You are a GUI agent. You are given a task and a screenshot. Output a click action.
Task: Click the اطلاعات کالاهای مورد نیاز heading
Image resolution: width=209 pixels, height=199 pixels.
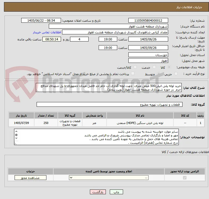(x=185, y=96)
